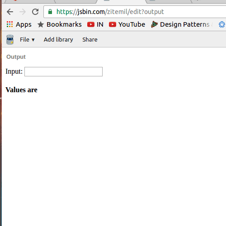Open the Bookmarks star folder
Screen dimensions: 226x226
click(x=60, y=24)
